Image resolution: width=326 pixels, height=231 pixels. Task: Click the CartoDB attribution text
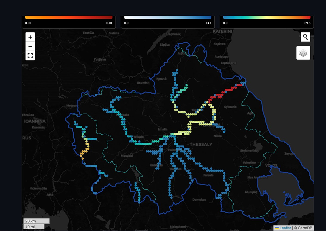(x=303, y=228)
